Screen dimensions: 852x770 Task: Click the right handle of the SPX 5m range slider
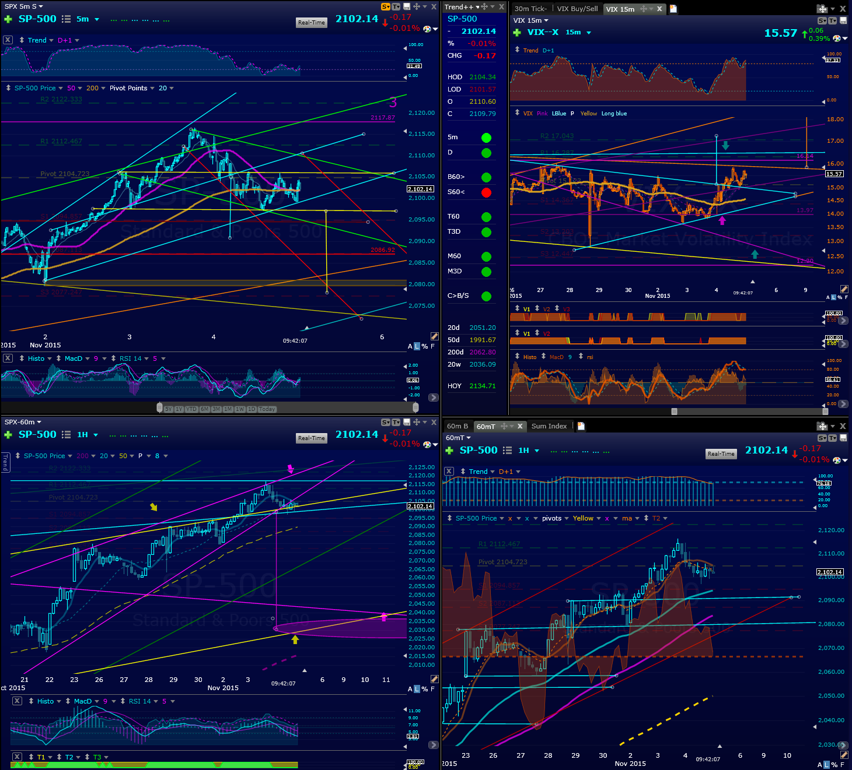click(x=415, y=407)
